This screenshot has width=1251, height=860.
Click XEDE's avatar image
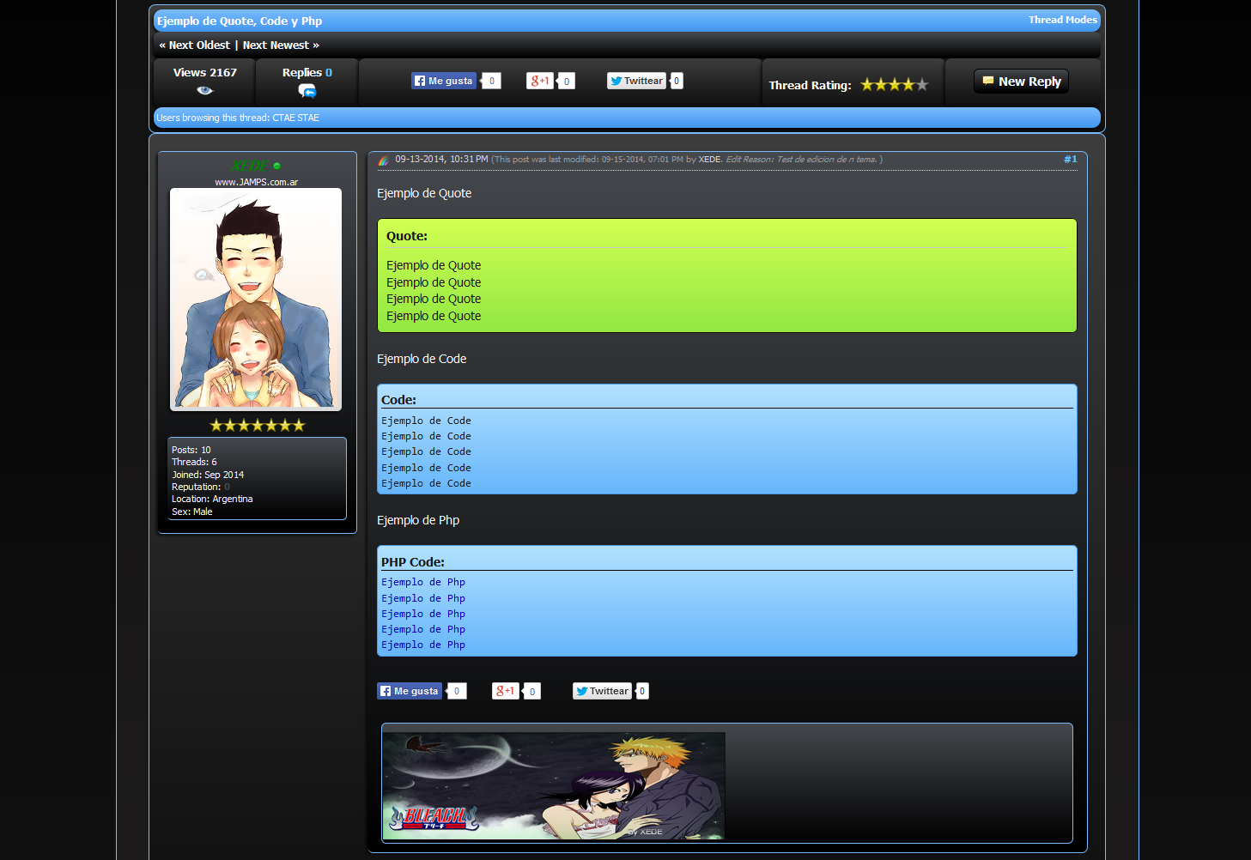(256, 299)
